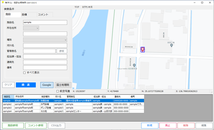Click the 吉田工機 map pin
Image resolution: width=214 pixels, height=130 pixels.
pos(171,45)
